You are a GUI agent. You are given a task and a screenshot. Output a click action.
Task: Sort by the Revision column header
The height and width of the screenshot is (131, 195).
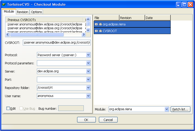(x=132, y=18)
